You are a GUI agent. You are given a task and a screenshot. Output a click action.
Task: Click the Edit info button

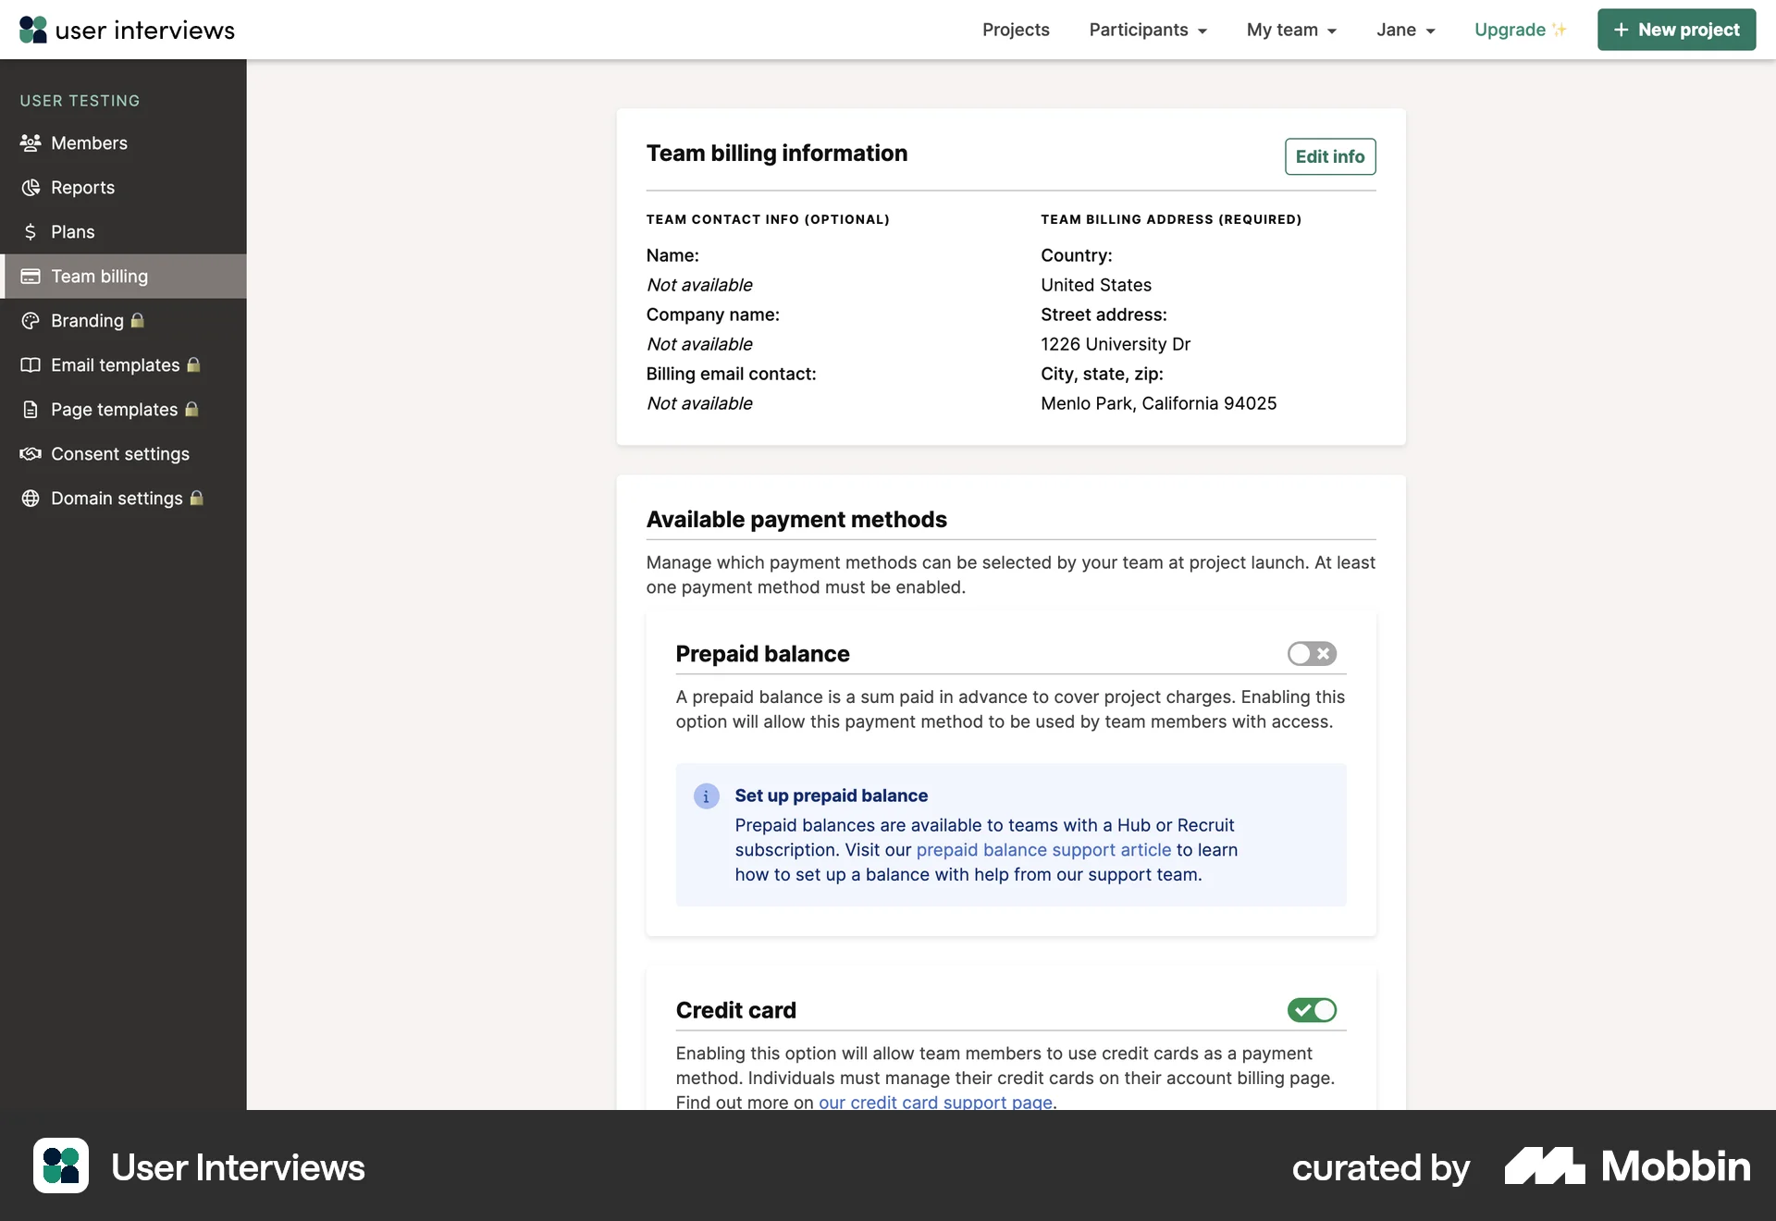(x=1330, y=156)
